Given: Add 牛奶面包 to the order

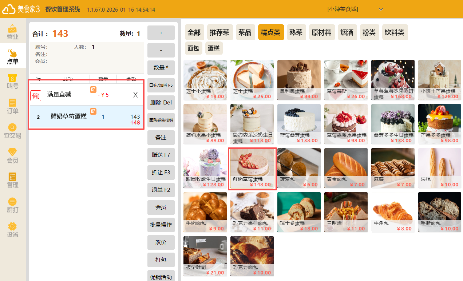Looking at the screenshot, I should click(x=205, y=212).
